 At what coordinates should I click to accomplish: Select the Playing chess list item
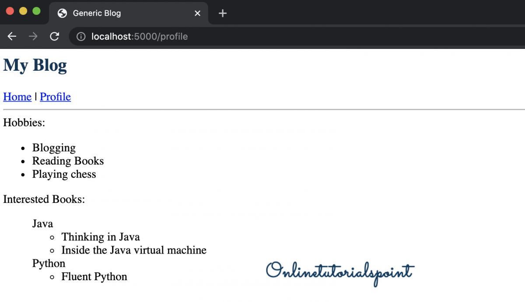pyautogui.click(x=64, y=174)
